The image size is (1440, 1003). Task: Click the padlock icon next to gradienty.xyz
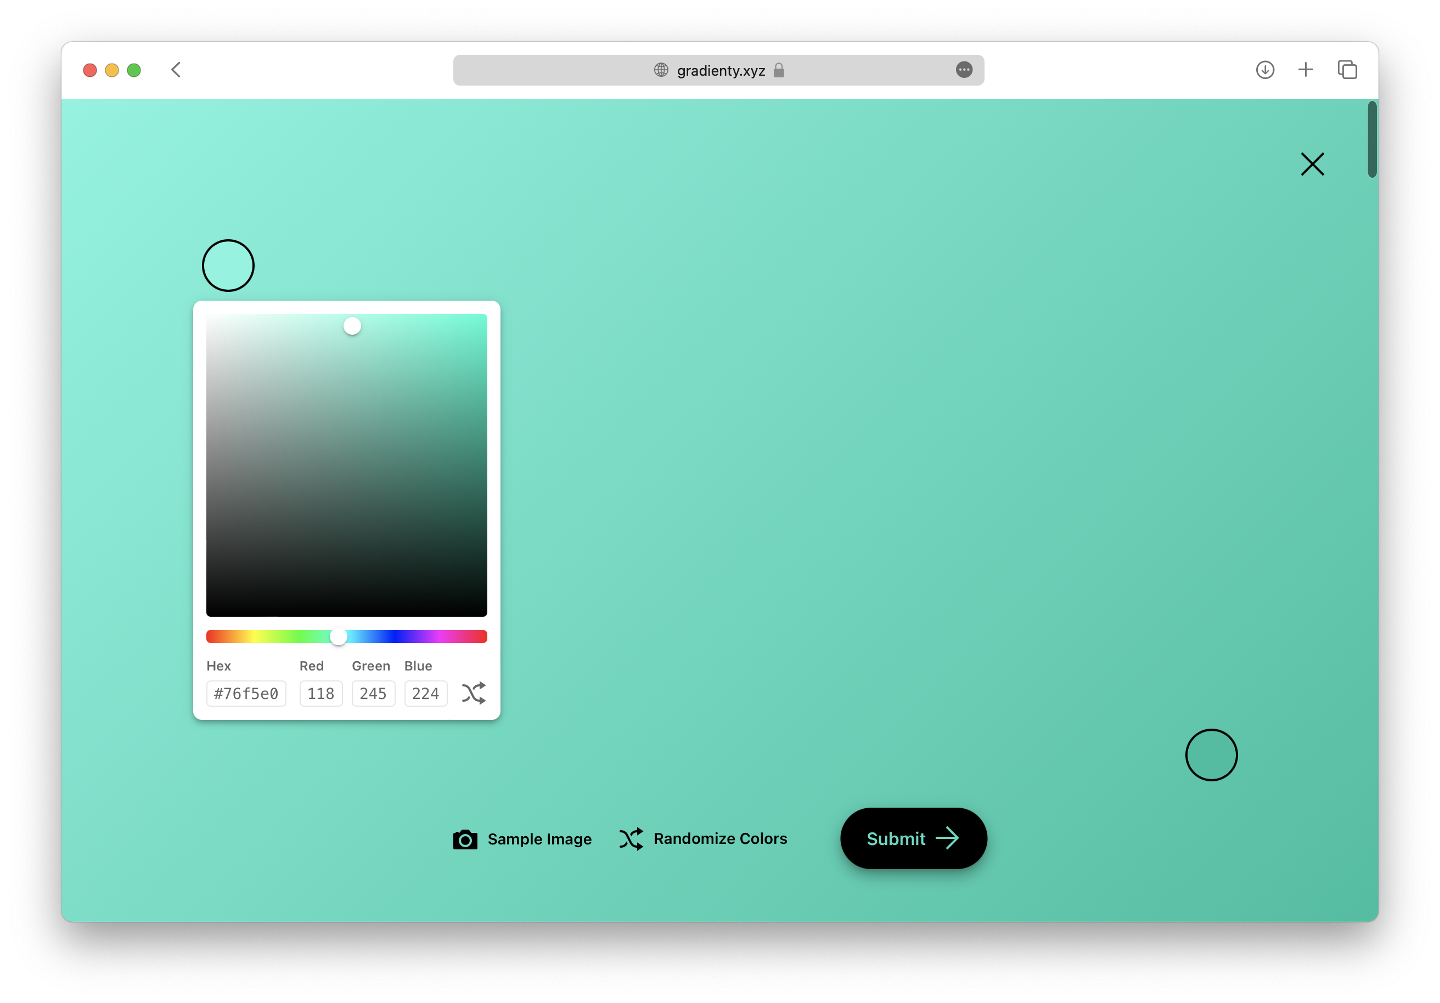pos(779,70)
